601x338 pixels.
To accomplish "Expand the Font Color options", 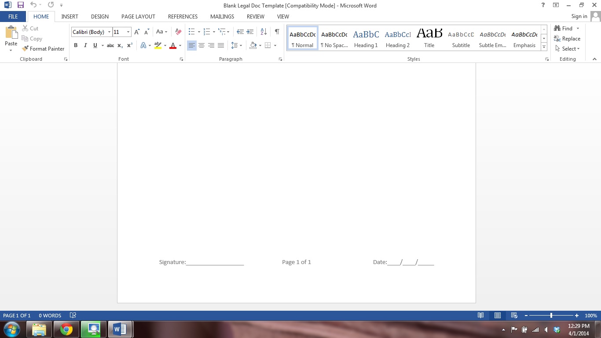I will [180, 45].
